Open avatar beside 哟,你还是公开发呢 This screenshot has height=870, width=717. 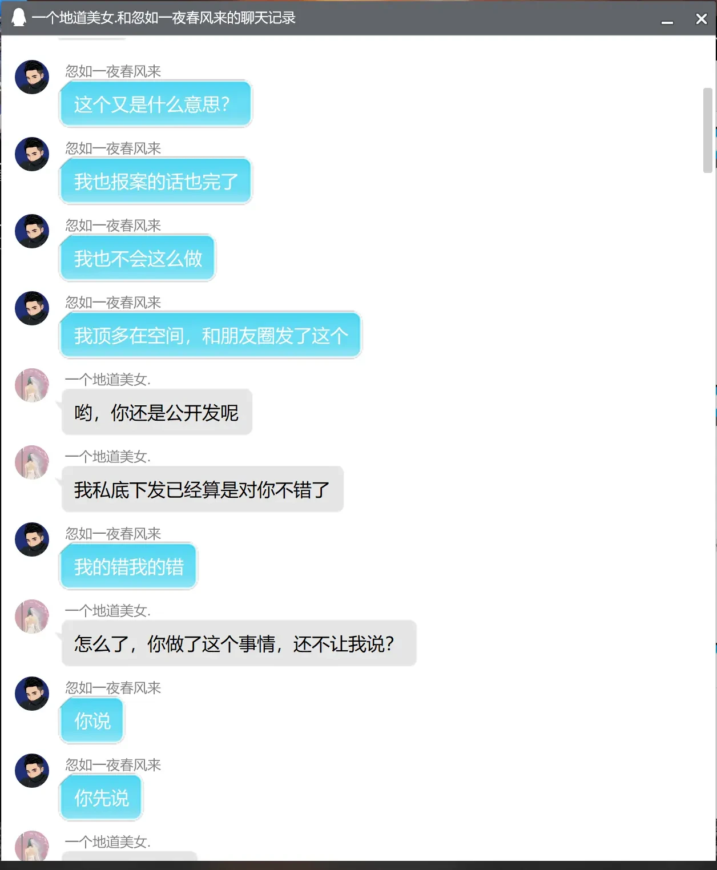(x=32, y=385)
